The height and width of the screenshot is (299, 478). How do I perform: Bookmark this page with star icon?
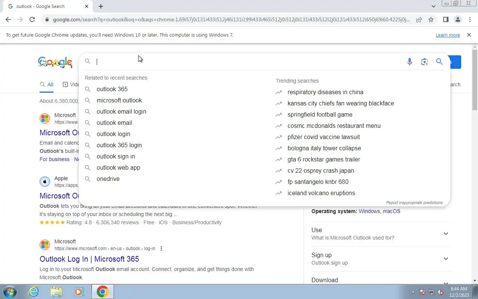click(x=431, y=19)
